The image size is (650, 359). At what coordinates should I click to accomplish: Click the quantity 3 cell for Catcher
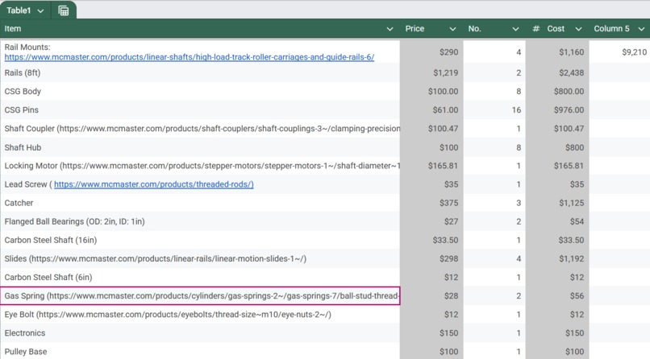pyautogui.click(x=494, y=203)
